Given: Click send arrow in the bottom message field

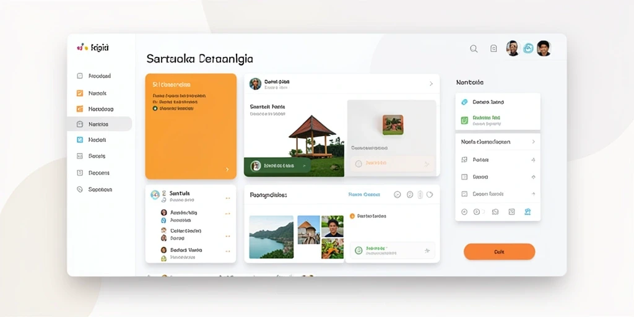Looking at the screenshot, I should (x=427, y=251).
